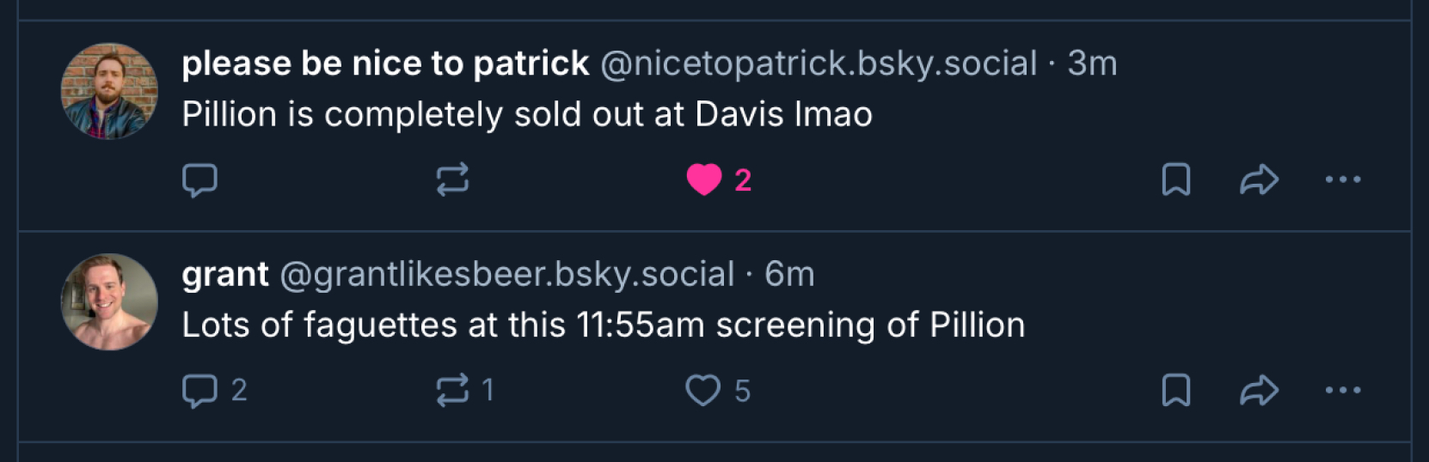Open grant's profile avatar
1429x462 pixels.
point(109,301)
